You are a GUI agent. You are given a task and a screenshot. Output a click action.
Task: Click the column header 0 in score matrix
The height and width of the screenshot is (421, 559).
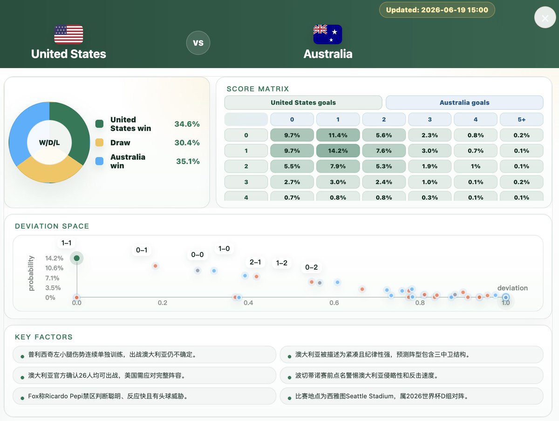[x=292, y=119]
